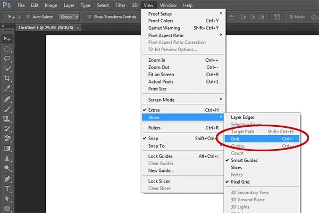Click Gamut Warning in View menu
The height and width of the screenshot is (213, 319).
click(x=183, y=28)
